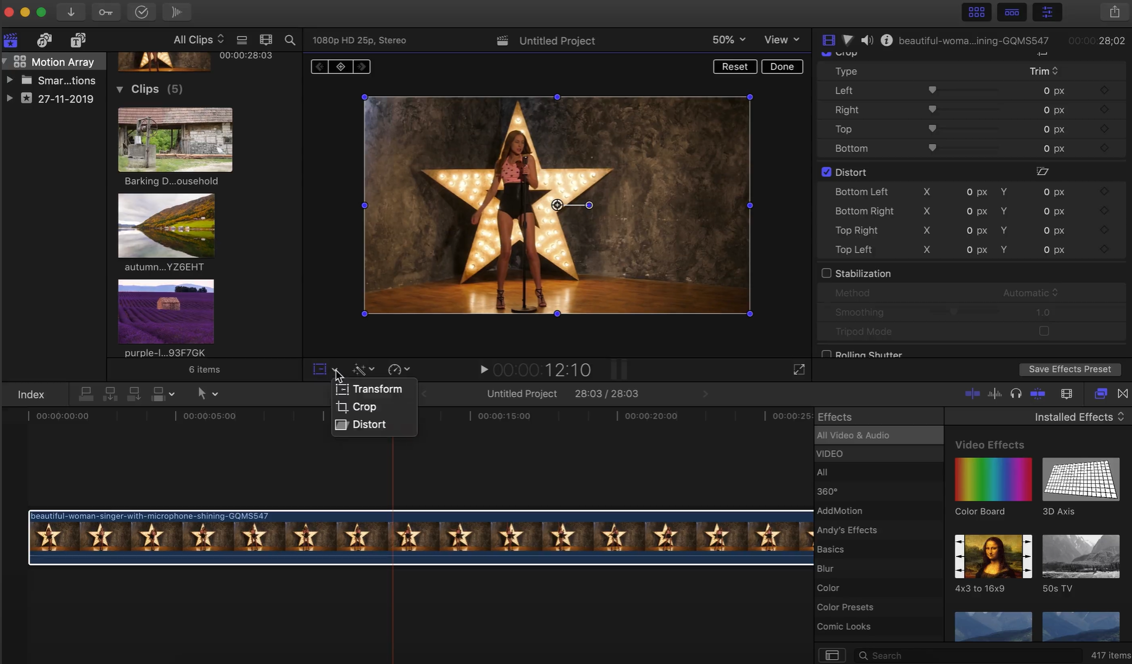Viewport: 1132px width, 664px height.
Task: Open the Installed Effects dropdown
Action: click(x=1078, y=417)
